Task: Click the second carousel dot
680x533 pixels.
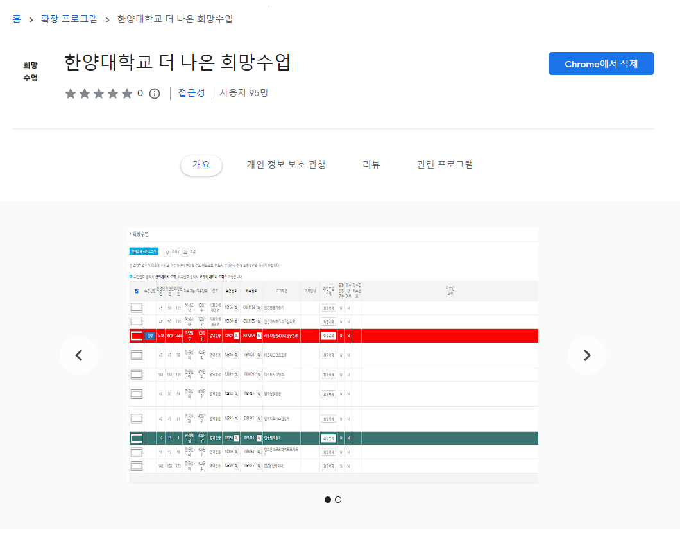Action: click(338, 500)
